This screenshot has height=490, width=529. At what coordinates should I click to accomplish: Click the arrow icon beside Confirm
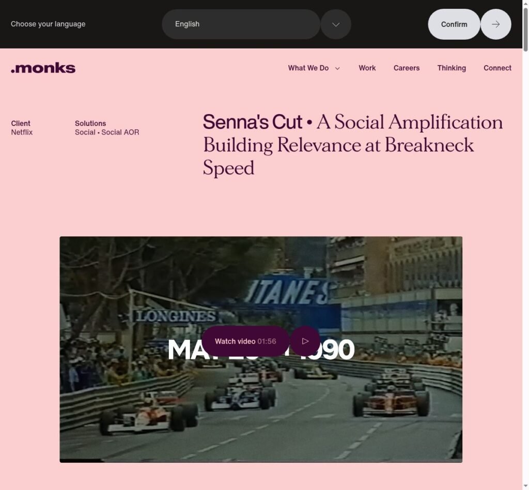[495, 24]
